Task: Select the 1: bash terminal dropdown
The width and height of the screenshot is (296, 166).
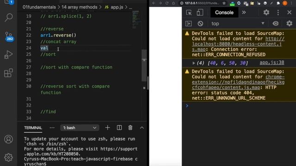Action: [80, 128]
